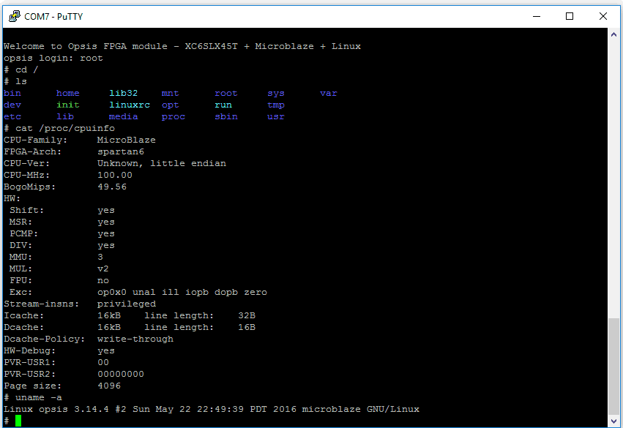
Task: Close the COM7 PuTTY session
Action: pyautogui.click(x=603, y=16)
